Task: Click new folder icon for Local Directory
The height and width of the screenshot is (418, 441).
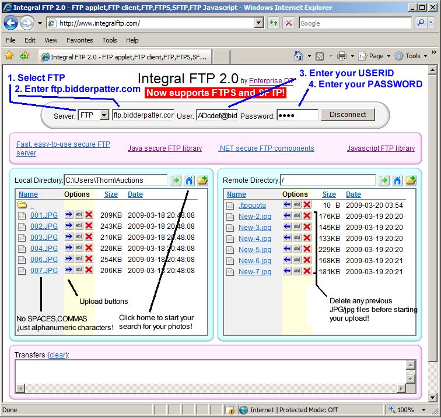Action: [x=202, y=180]
